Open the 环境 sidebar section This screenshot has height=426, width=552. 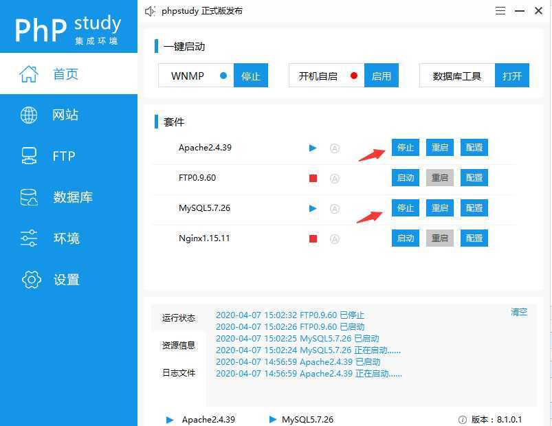(x=69, y=238)
